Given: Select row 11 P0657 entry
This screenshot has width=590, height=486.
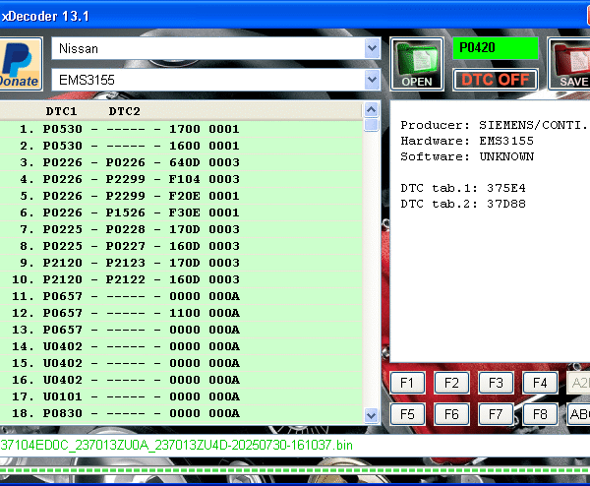Looking at the screenshot, I should click(181, 296).
